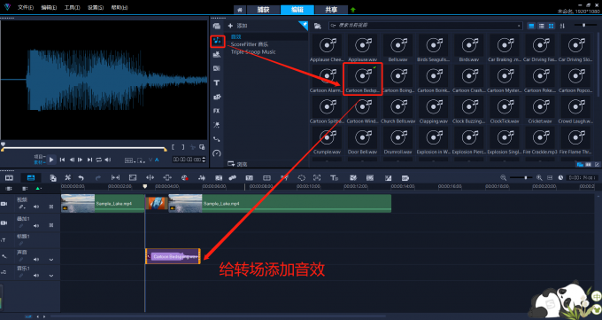
Task: Click the home tab icon
Action: [x=240, y=10]
